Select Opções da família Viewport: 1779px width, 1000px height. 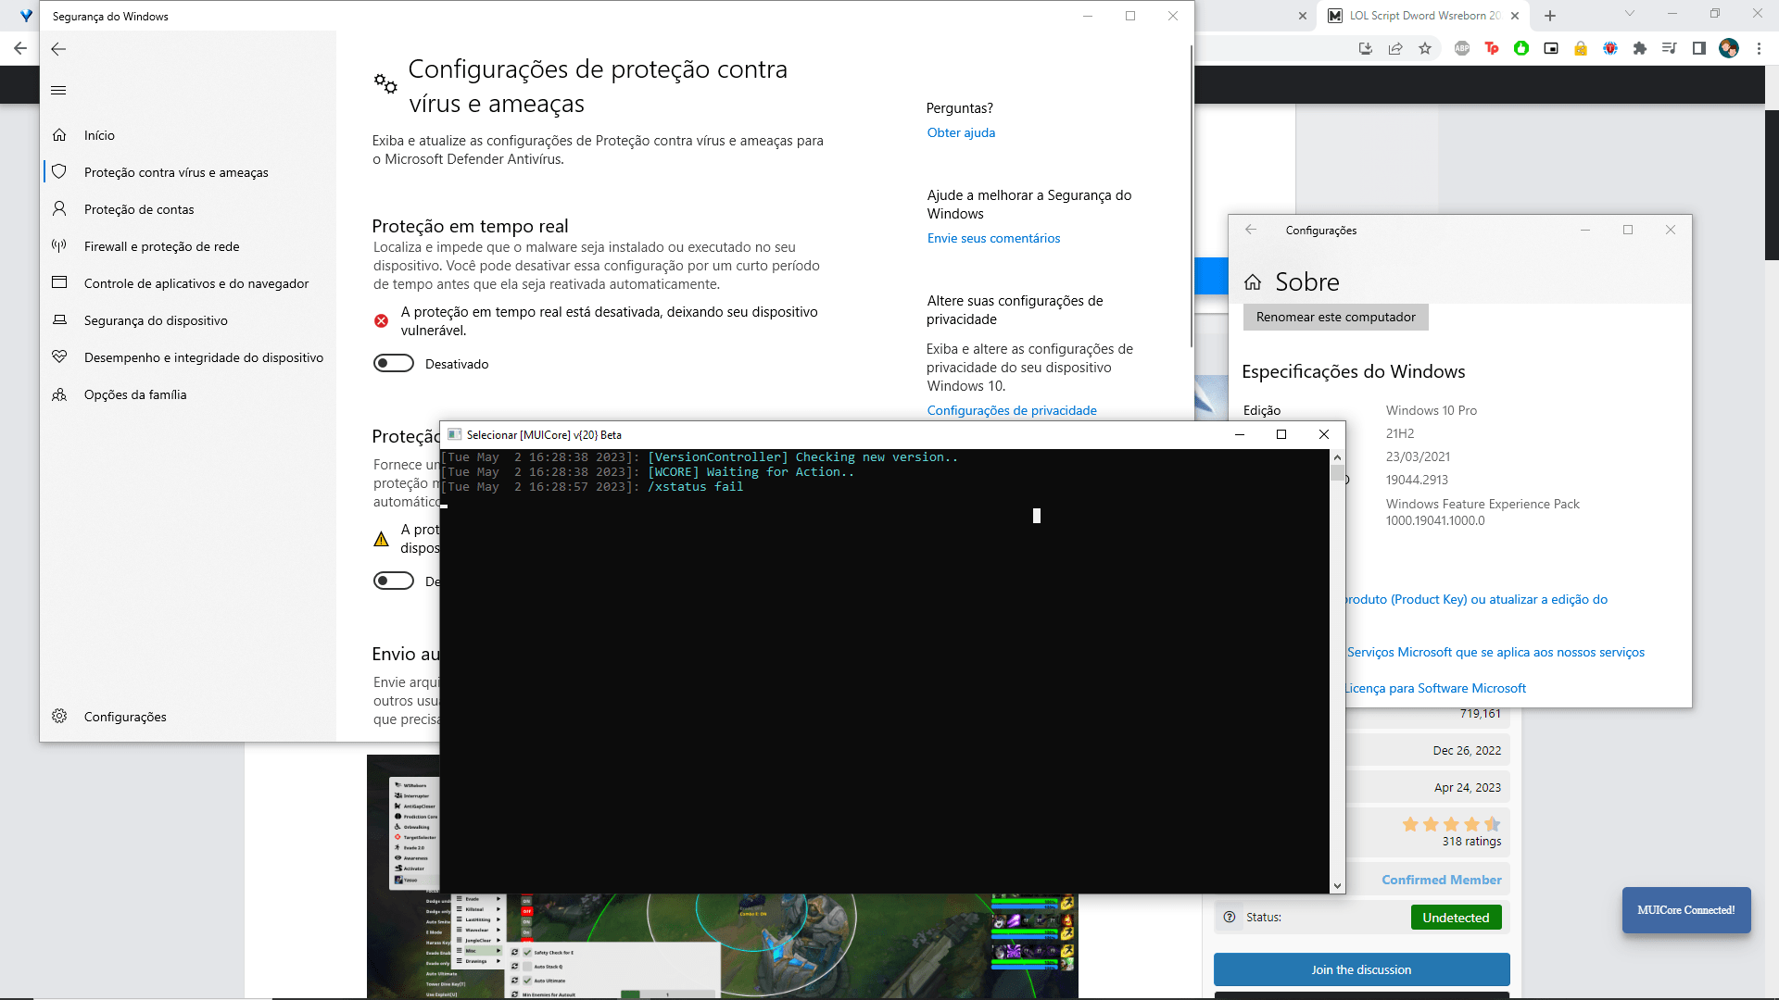(188, 394)
